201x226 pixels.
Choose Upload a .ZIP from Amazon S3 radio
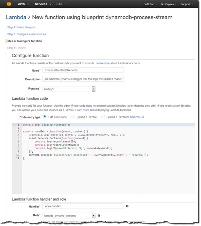[103, 116]
